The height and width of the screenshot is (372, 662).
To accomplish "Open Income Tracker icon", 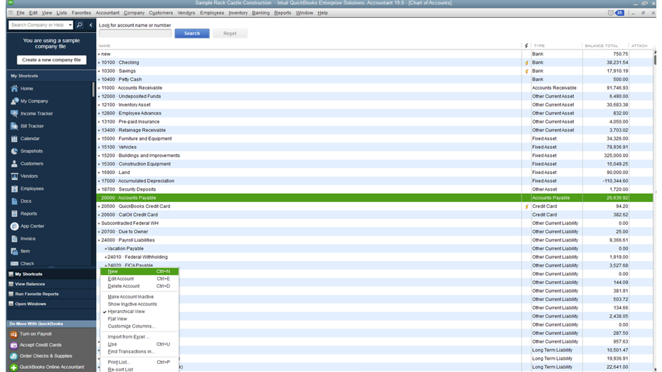I will point(15,113).
